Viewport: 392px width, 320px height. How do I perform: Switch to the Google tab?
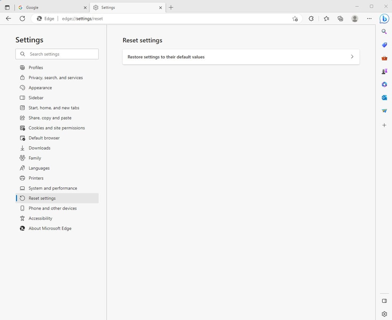[52, 8]
